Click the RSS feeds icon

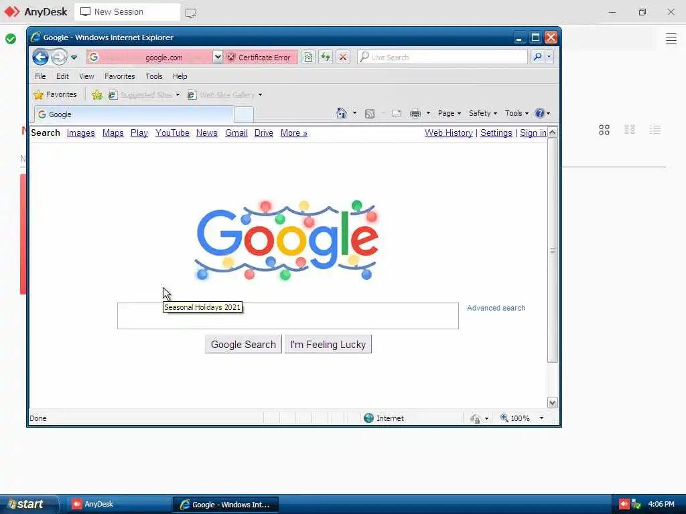tap(370, 113)
